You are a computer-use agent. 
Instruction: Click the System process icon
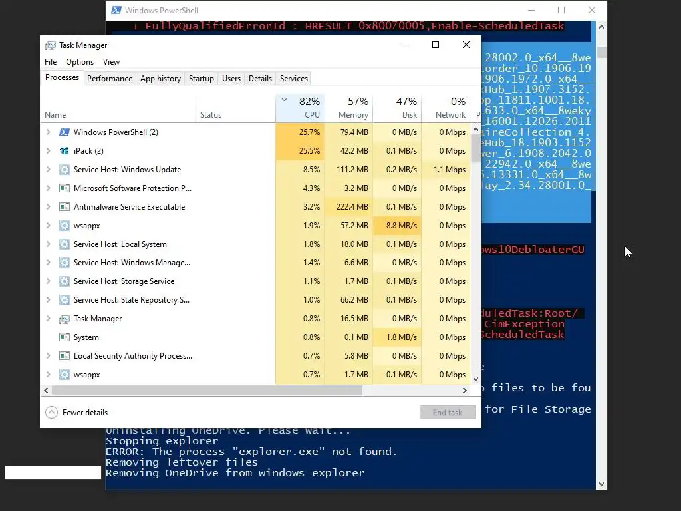coord(65,337)
